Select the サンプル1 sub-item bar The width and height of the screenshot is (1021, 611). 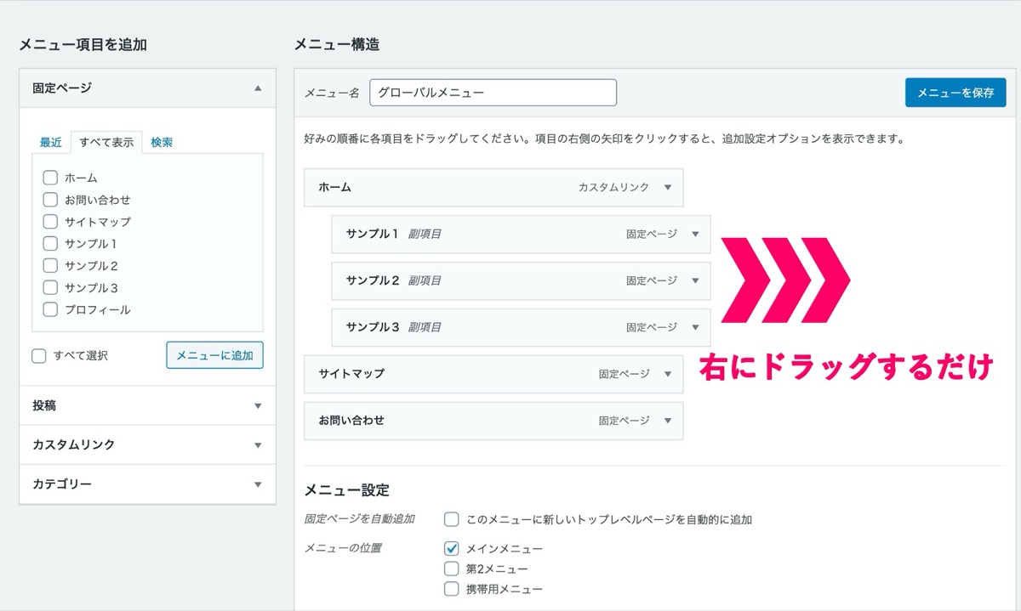[521, 234]
